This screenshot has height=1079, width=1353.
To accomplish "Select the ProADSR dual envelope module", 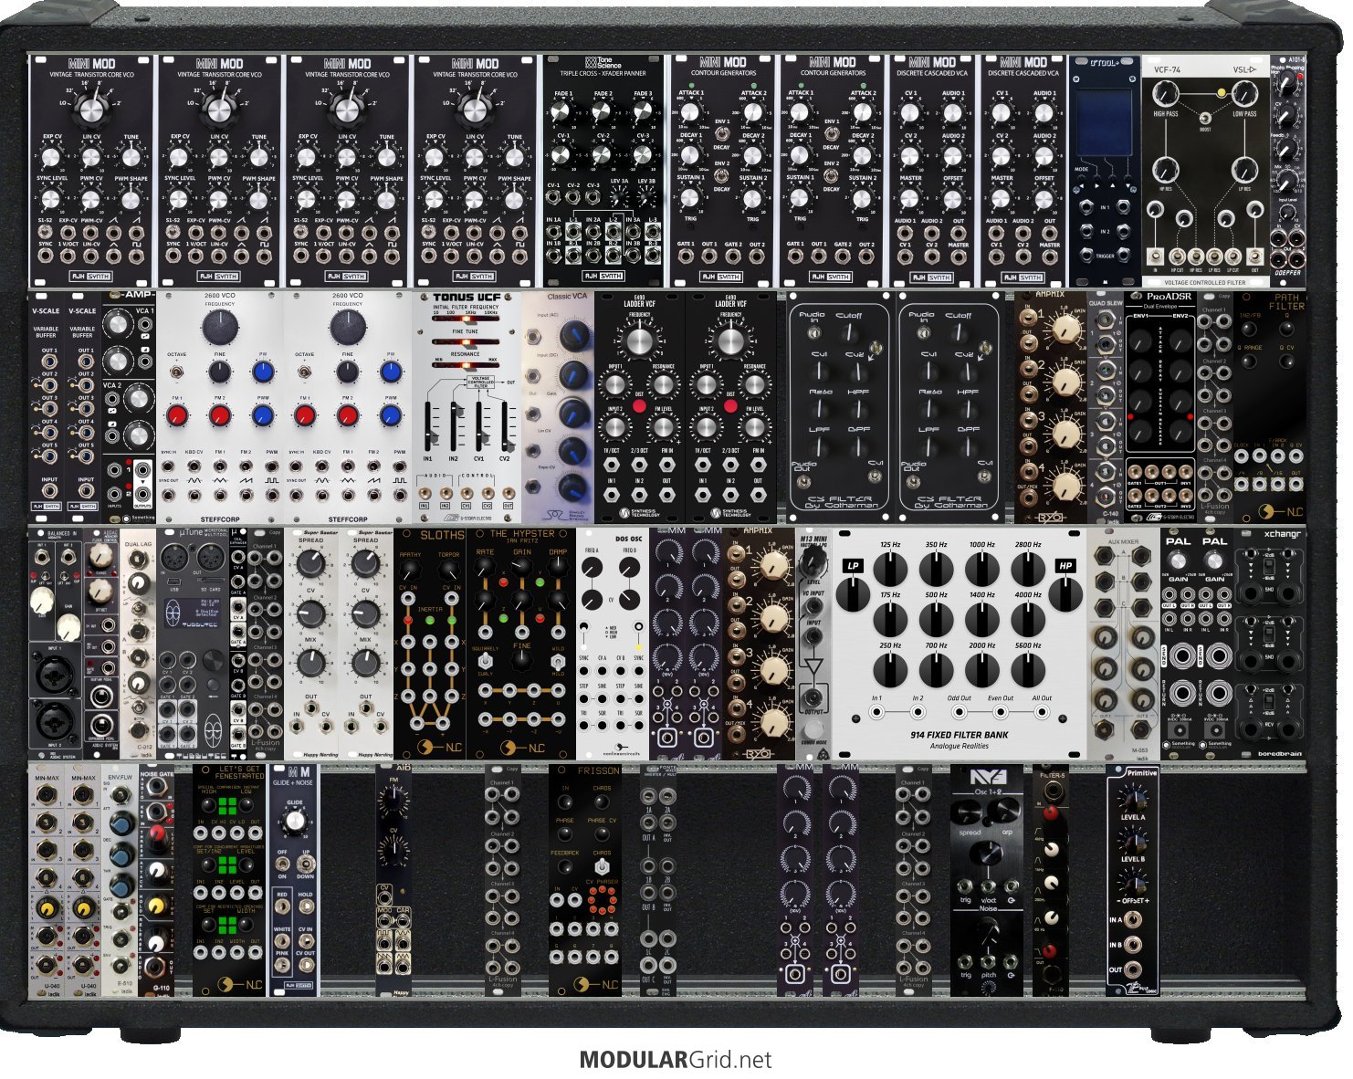I will 1159,407.
